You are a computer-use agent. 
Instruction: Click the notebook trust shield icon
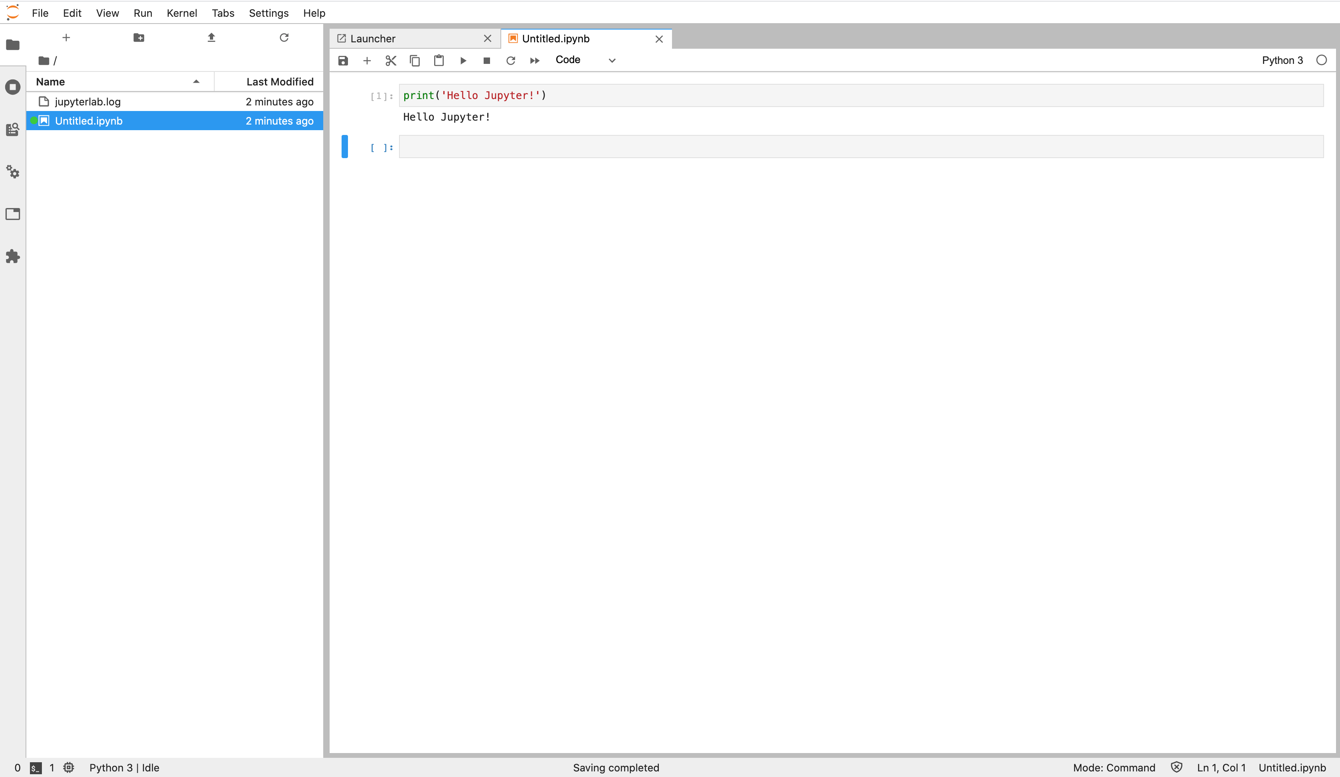pyautogui.click(x=1176, y=767)
